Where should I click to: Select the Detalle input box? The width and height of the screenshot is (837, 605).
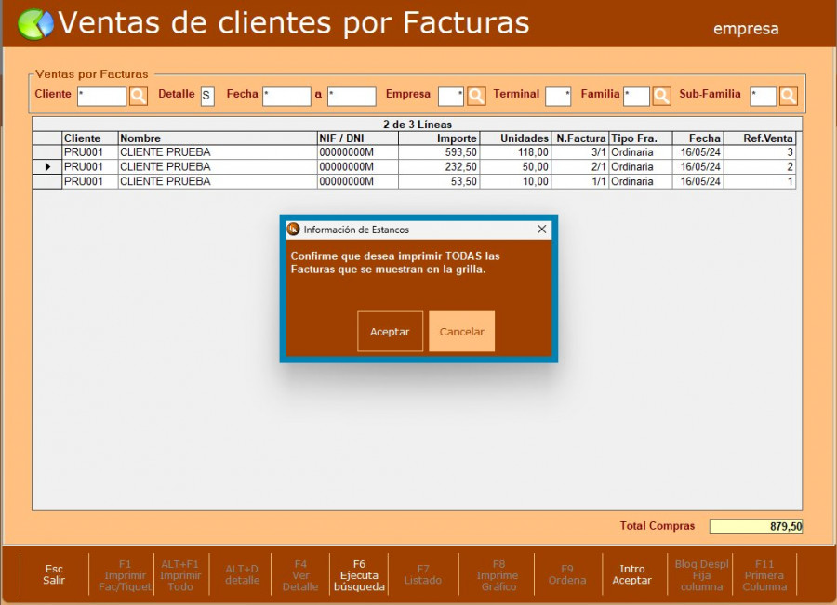pos(207,96)
